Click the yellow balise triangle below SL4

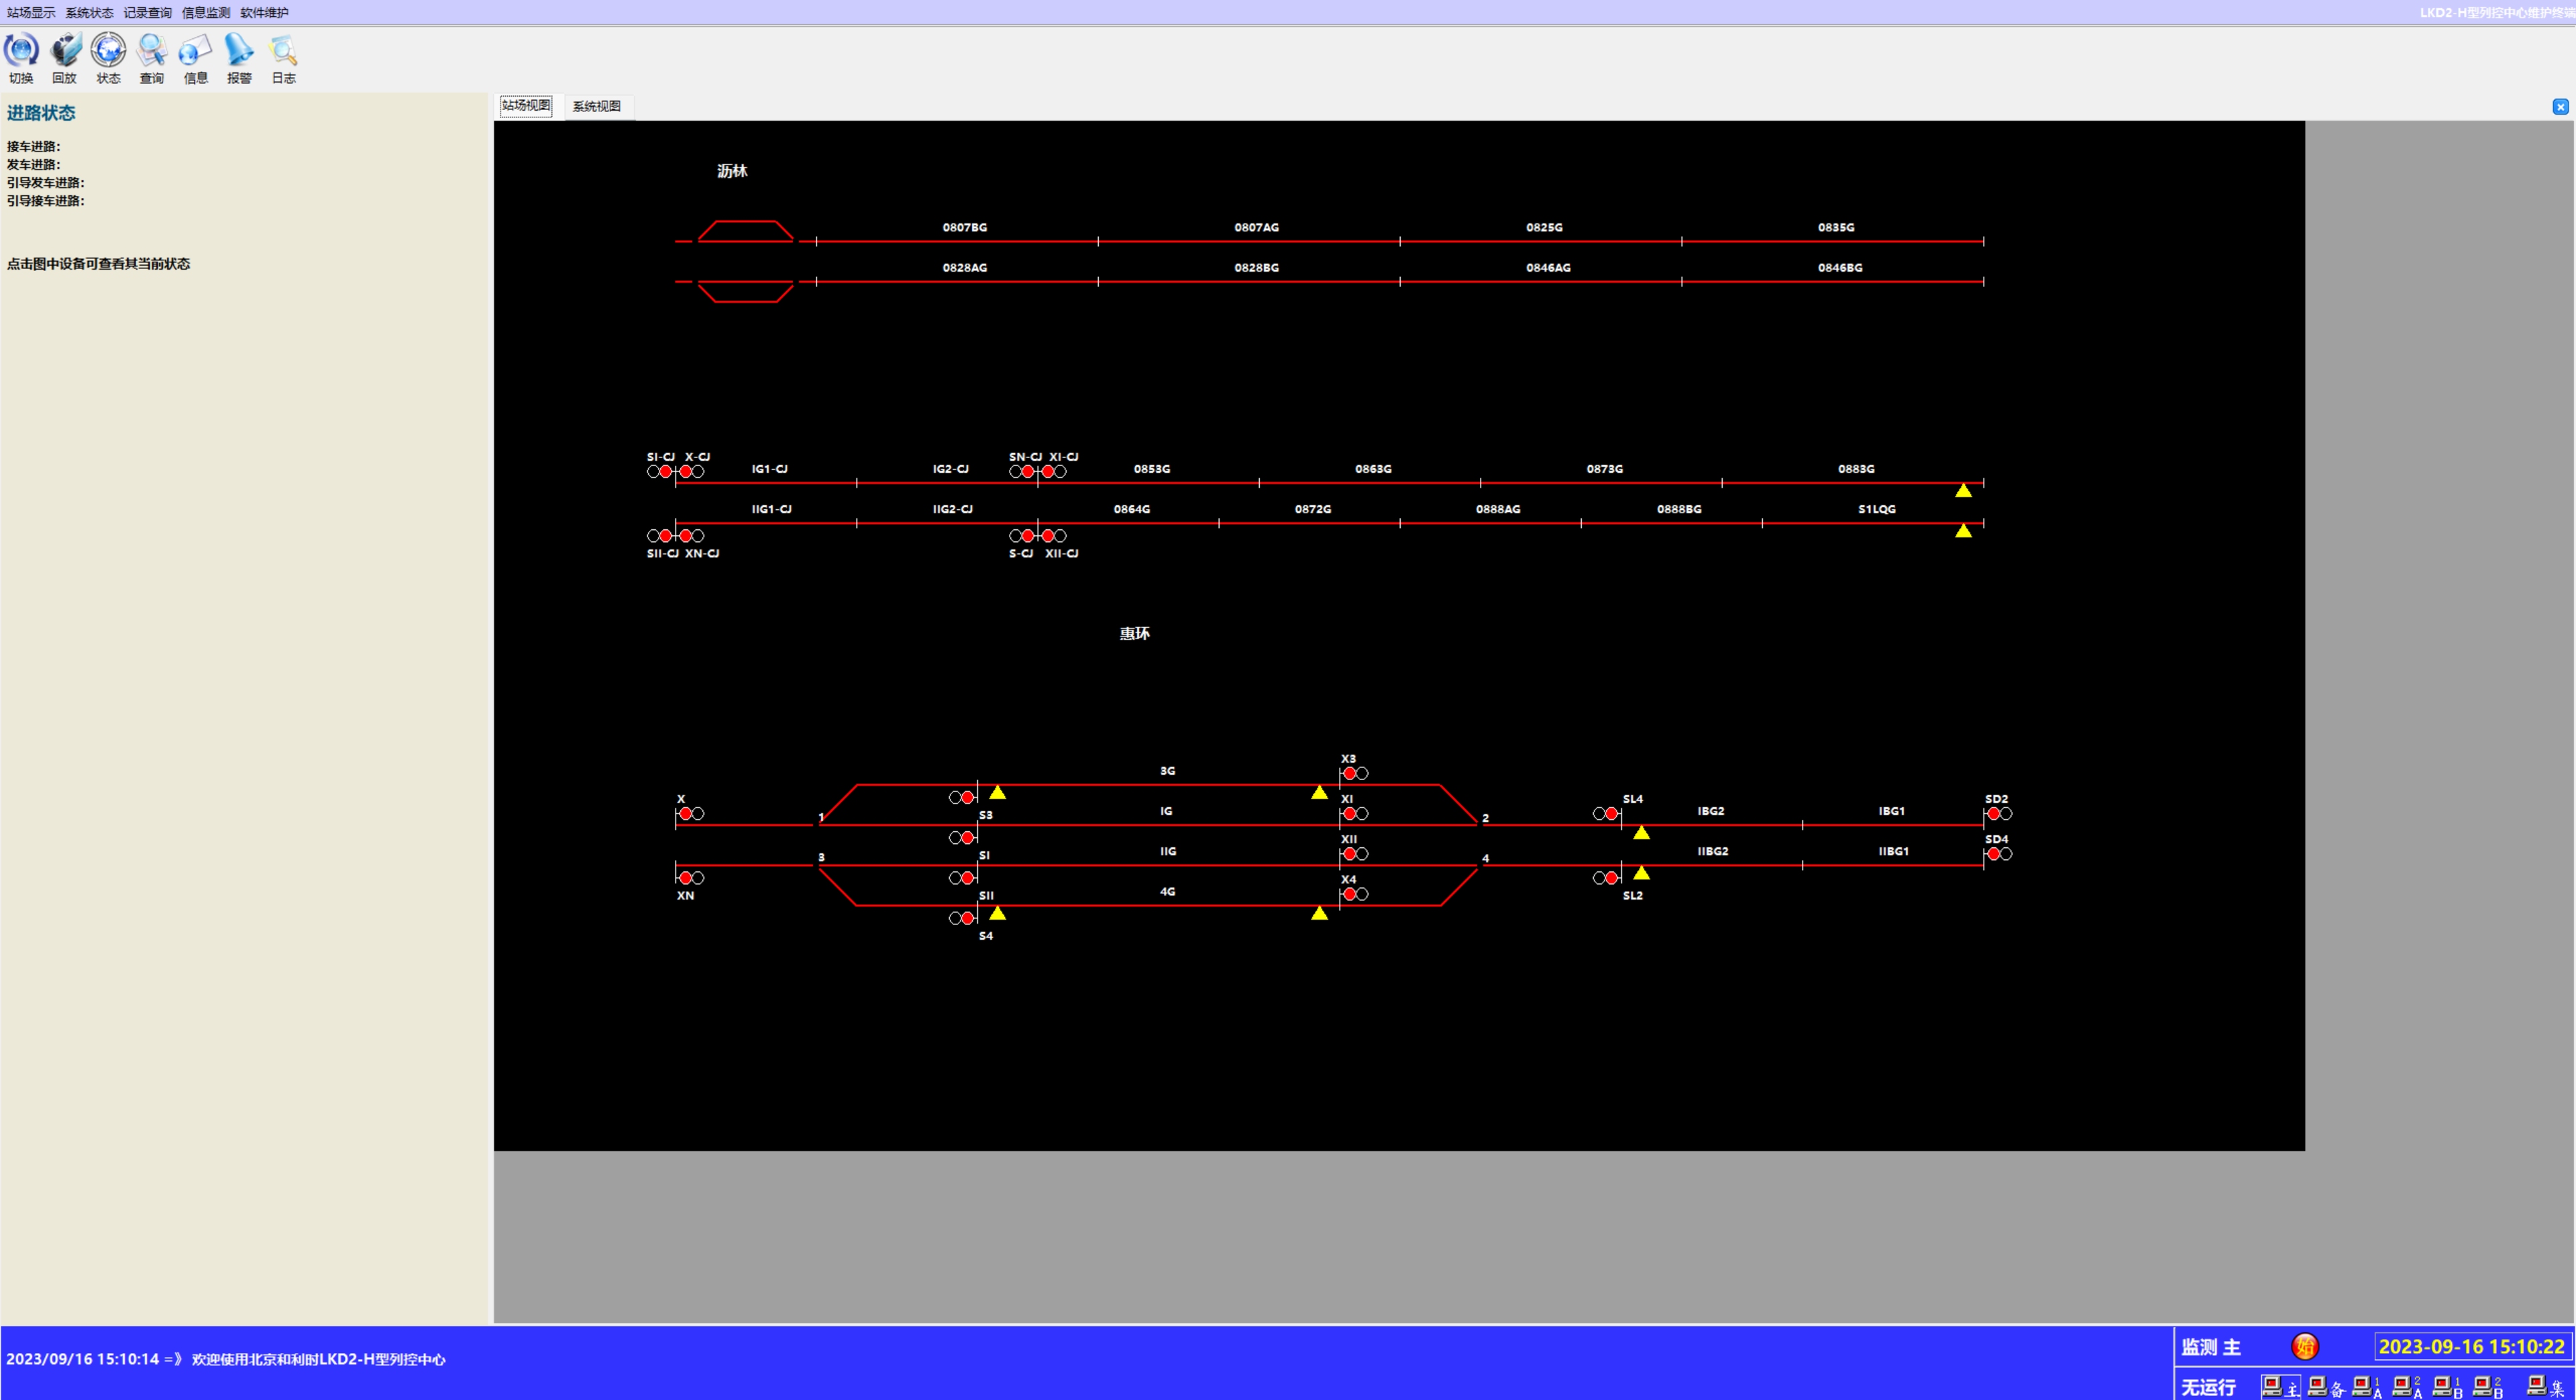[x=1641, y=833]
